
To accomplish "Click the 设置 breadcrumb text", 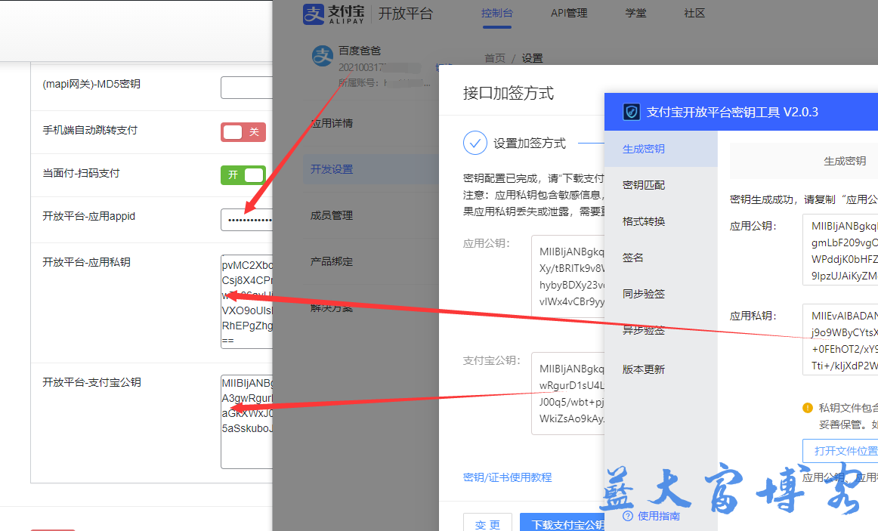I will pyautogui.click(x=532, y=58).
